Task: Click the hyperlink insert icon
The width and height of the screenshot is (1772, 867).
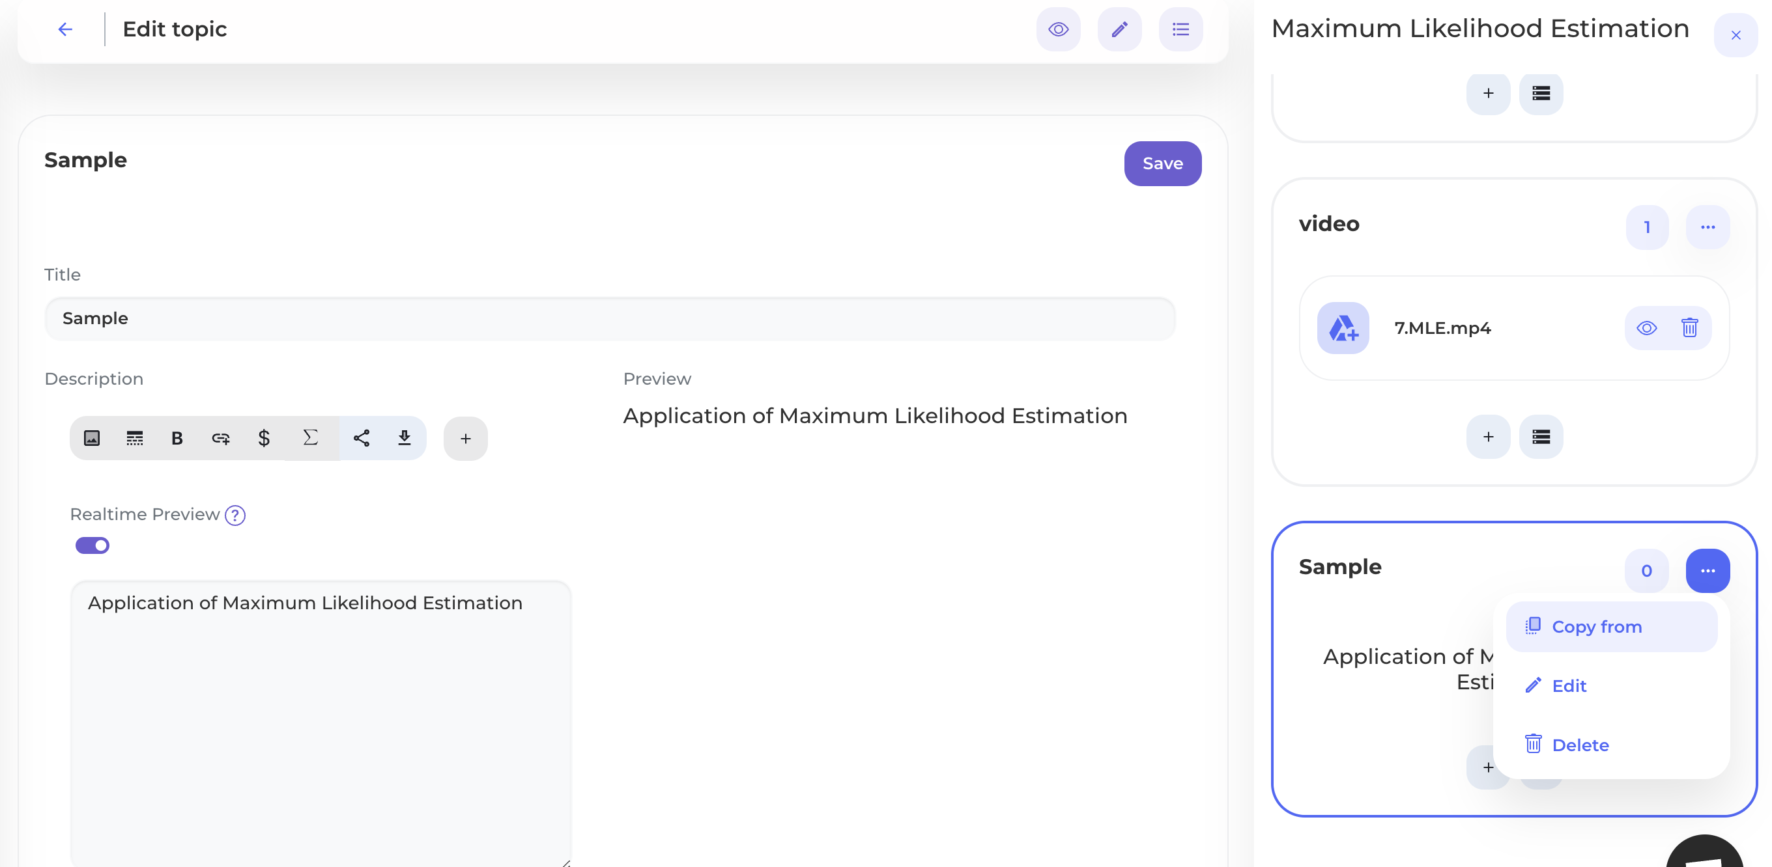Action: click(221, 438)
